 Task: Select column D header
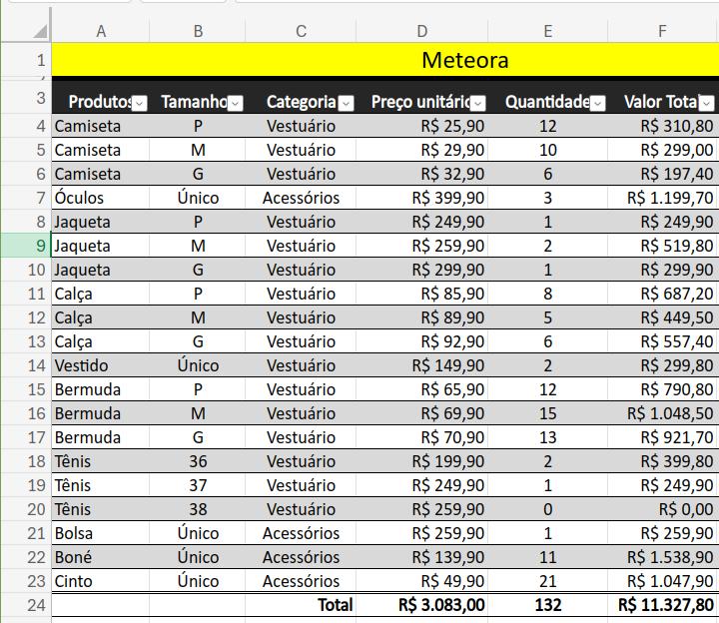tap(421, 31)
